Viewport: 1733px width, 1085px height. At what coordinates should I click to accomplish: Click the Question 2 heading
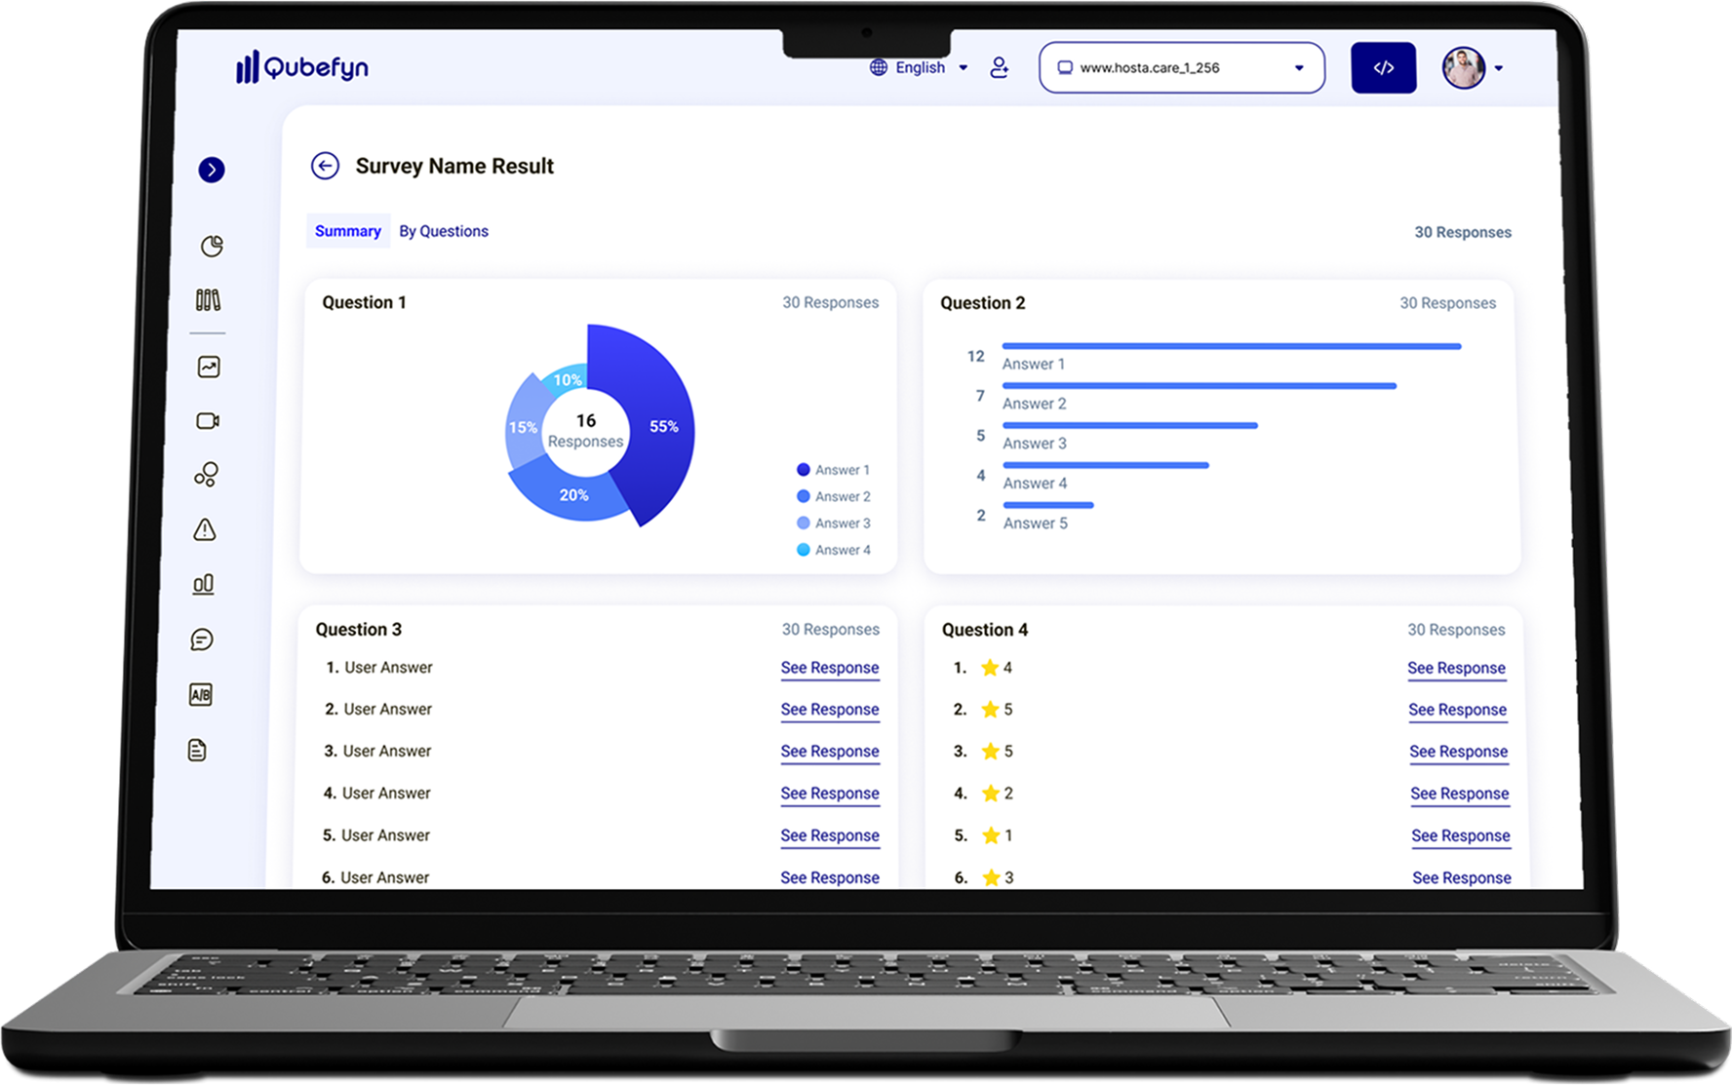[x=983, y=303]
